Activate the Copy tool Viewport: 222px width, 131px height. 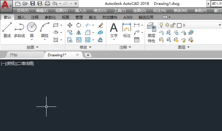point(70,32)
